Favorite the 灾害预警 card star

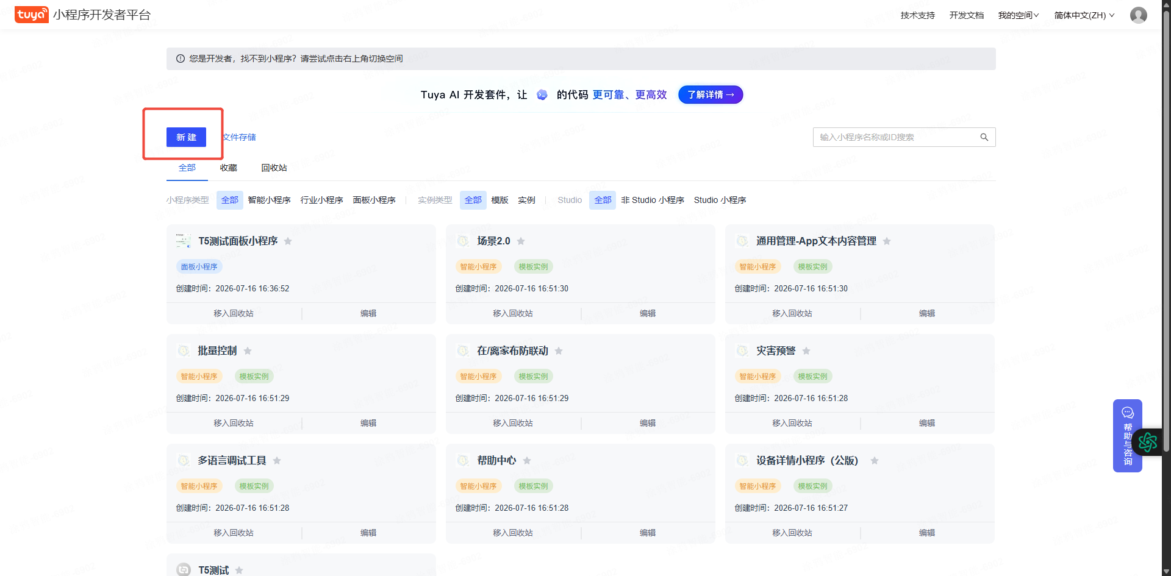(x=806, y=351)
